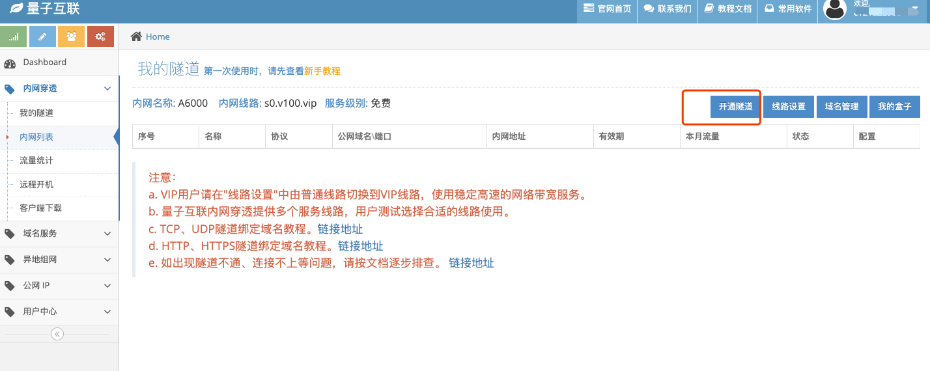Open the 新手教程 link
Image resolution: width=930 pixels, height=371 pixels.
pyautogui.click(x=322, y=71)
